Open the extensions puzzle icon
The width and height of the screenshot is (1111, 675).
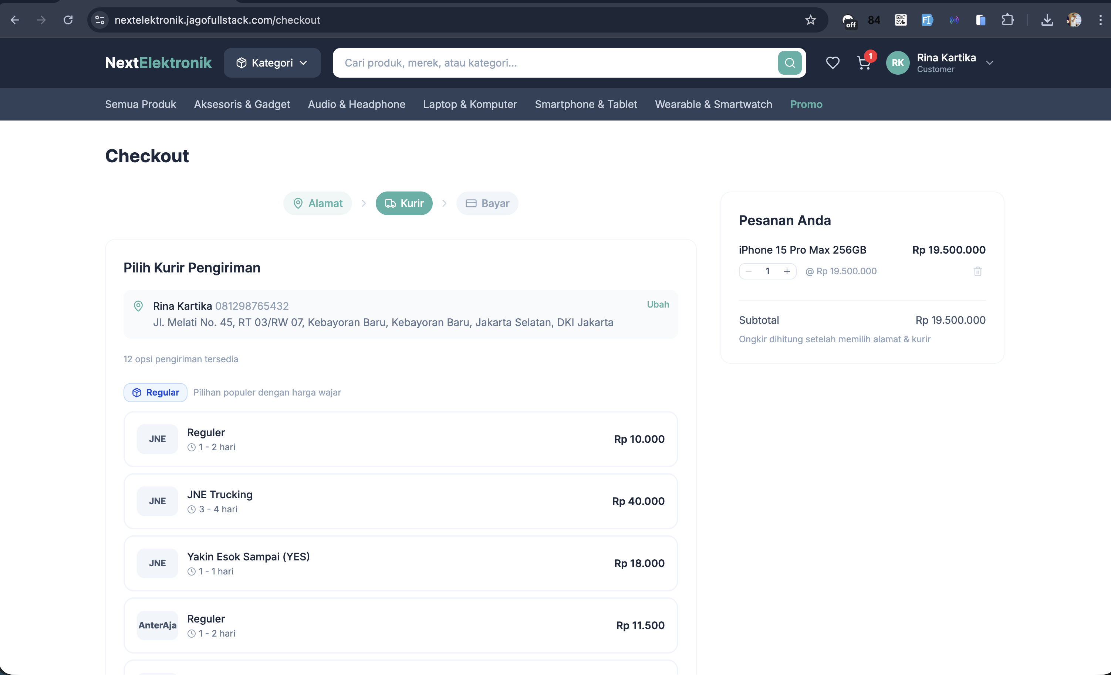[1007, 20]
